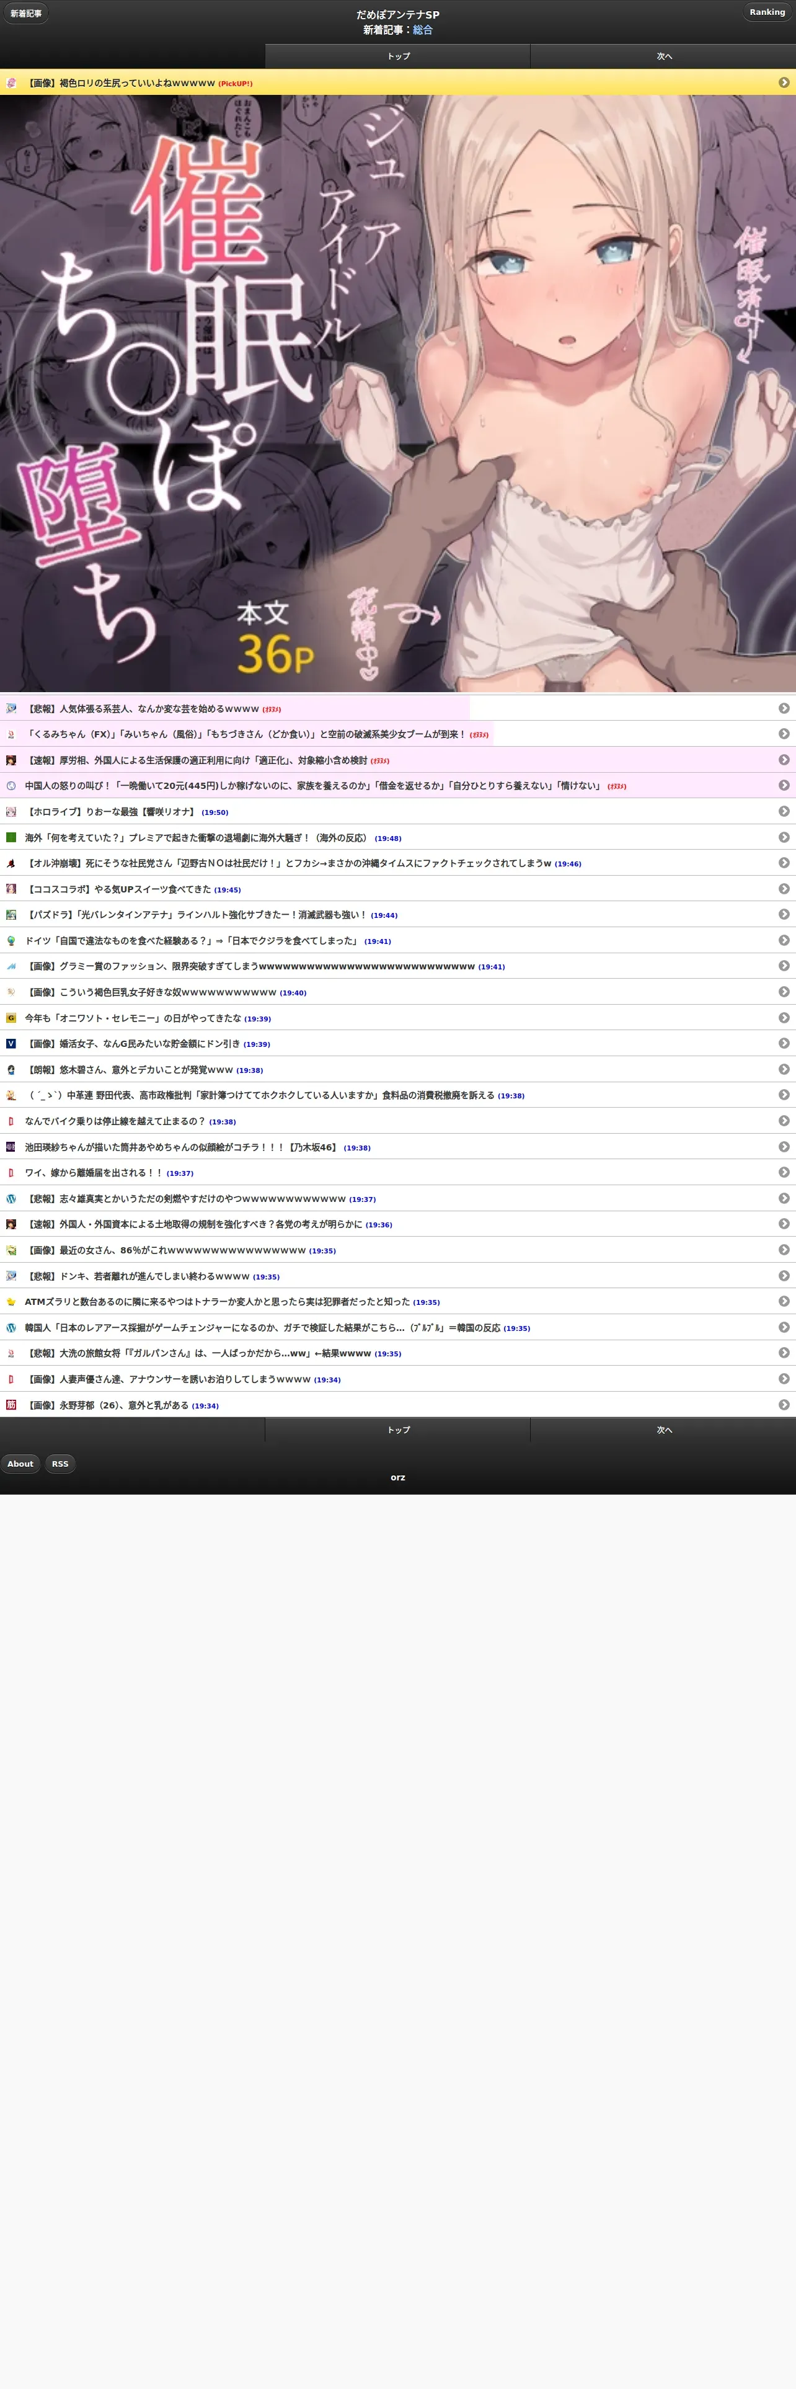Click the arrow icon on ココスコラボ row
This screenshot has height=2389, width=796.
[x=784, y=889]
